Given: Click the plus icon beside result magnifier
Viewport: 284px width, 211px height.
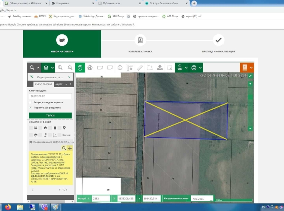Looking at the screenshot, I should [70, 149].
